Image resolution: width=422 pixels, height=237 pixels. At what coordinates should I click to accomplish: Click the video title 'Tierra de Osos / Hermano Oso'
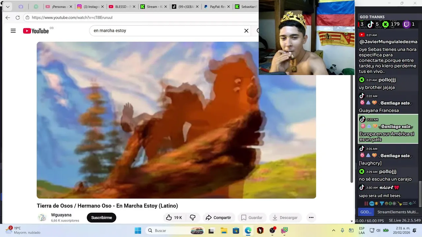click(x=107, y=206)
